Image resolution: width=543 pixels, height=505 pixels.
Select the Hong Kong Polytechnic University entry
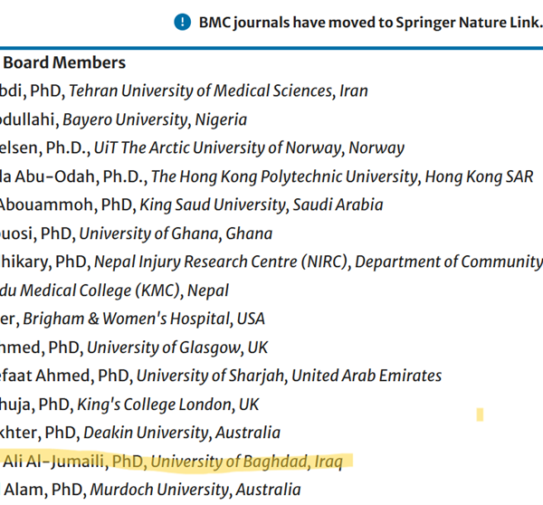tap(284, 176)
